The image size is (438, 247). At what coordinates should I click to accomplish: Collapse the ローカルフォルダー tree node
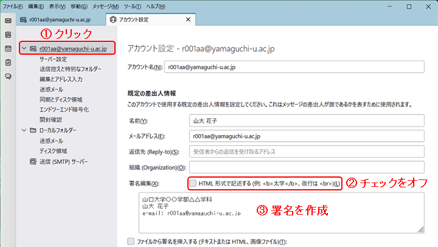(x=23, y=130)
